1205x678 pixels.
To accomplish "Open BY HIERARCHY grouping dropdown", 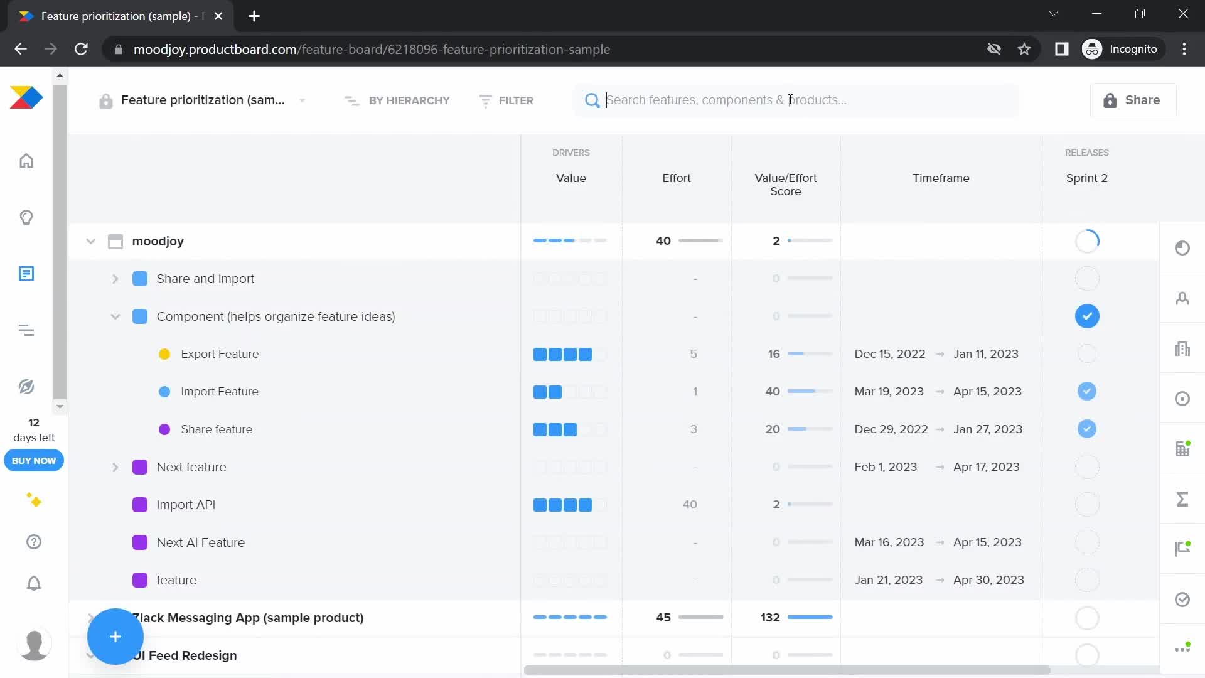I will point(397,100).
